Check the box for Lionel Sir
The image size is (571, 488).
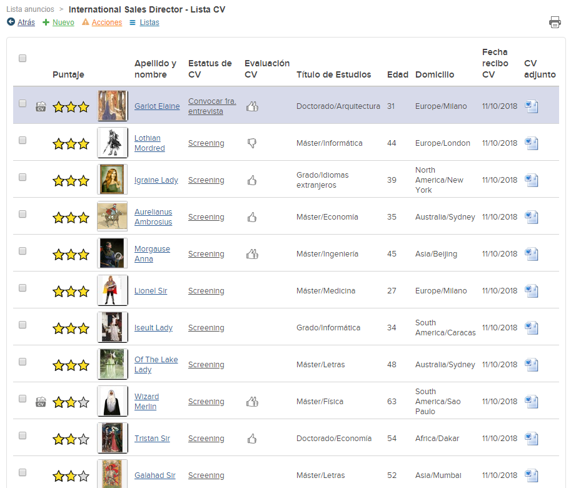click(23, 288)
